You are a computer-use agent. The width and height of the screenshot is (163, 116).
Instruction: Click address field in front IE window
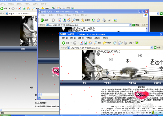(x=110, y=48)
